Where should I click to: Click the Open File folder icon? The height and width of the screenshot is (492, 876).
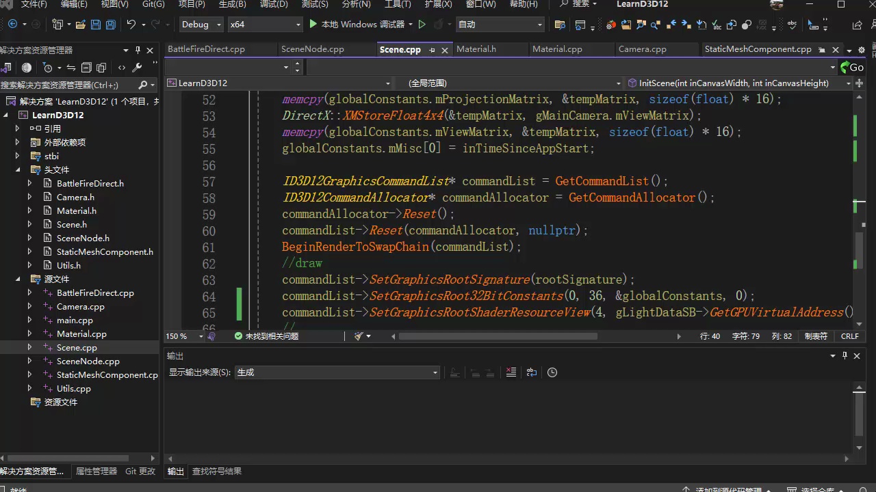[81, 25]
